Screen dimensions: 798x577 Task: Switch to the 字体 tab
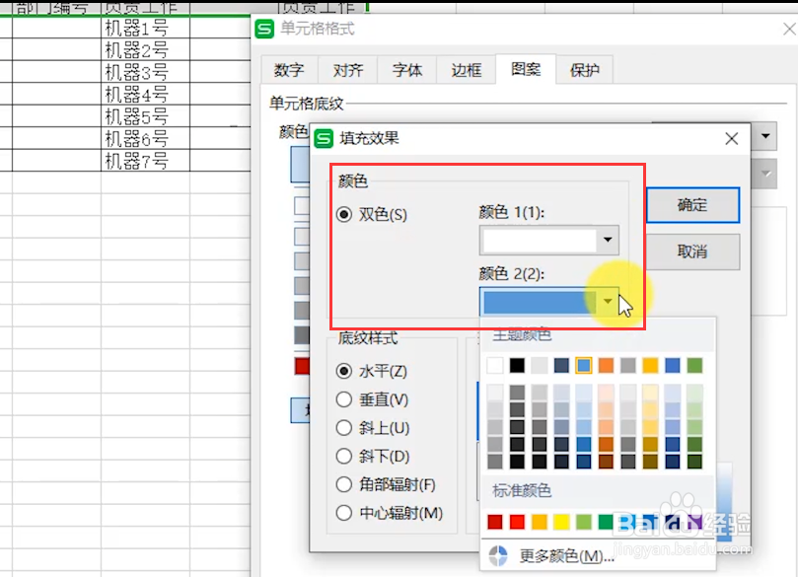point(406,70)
